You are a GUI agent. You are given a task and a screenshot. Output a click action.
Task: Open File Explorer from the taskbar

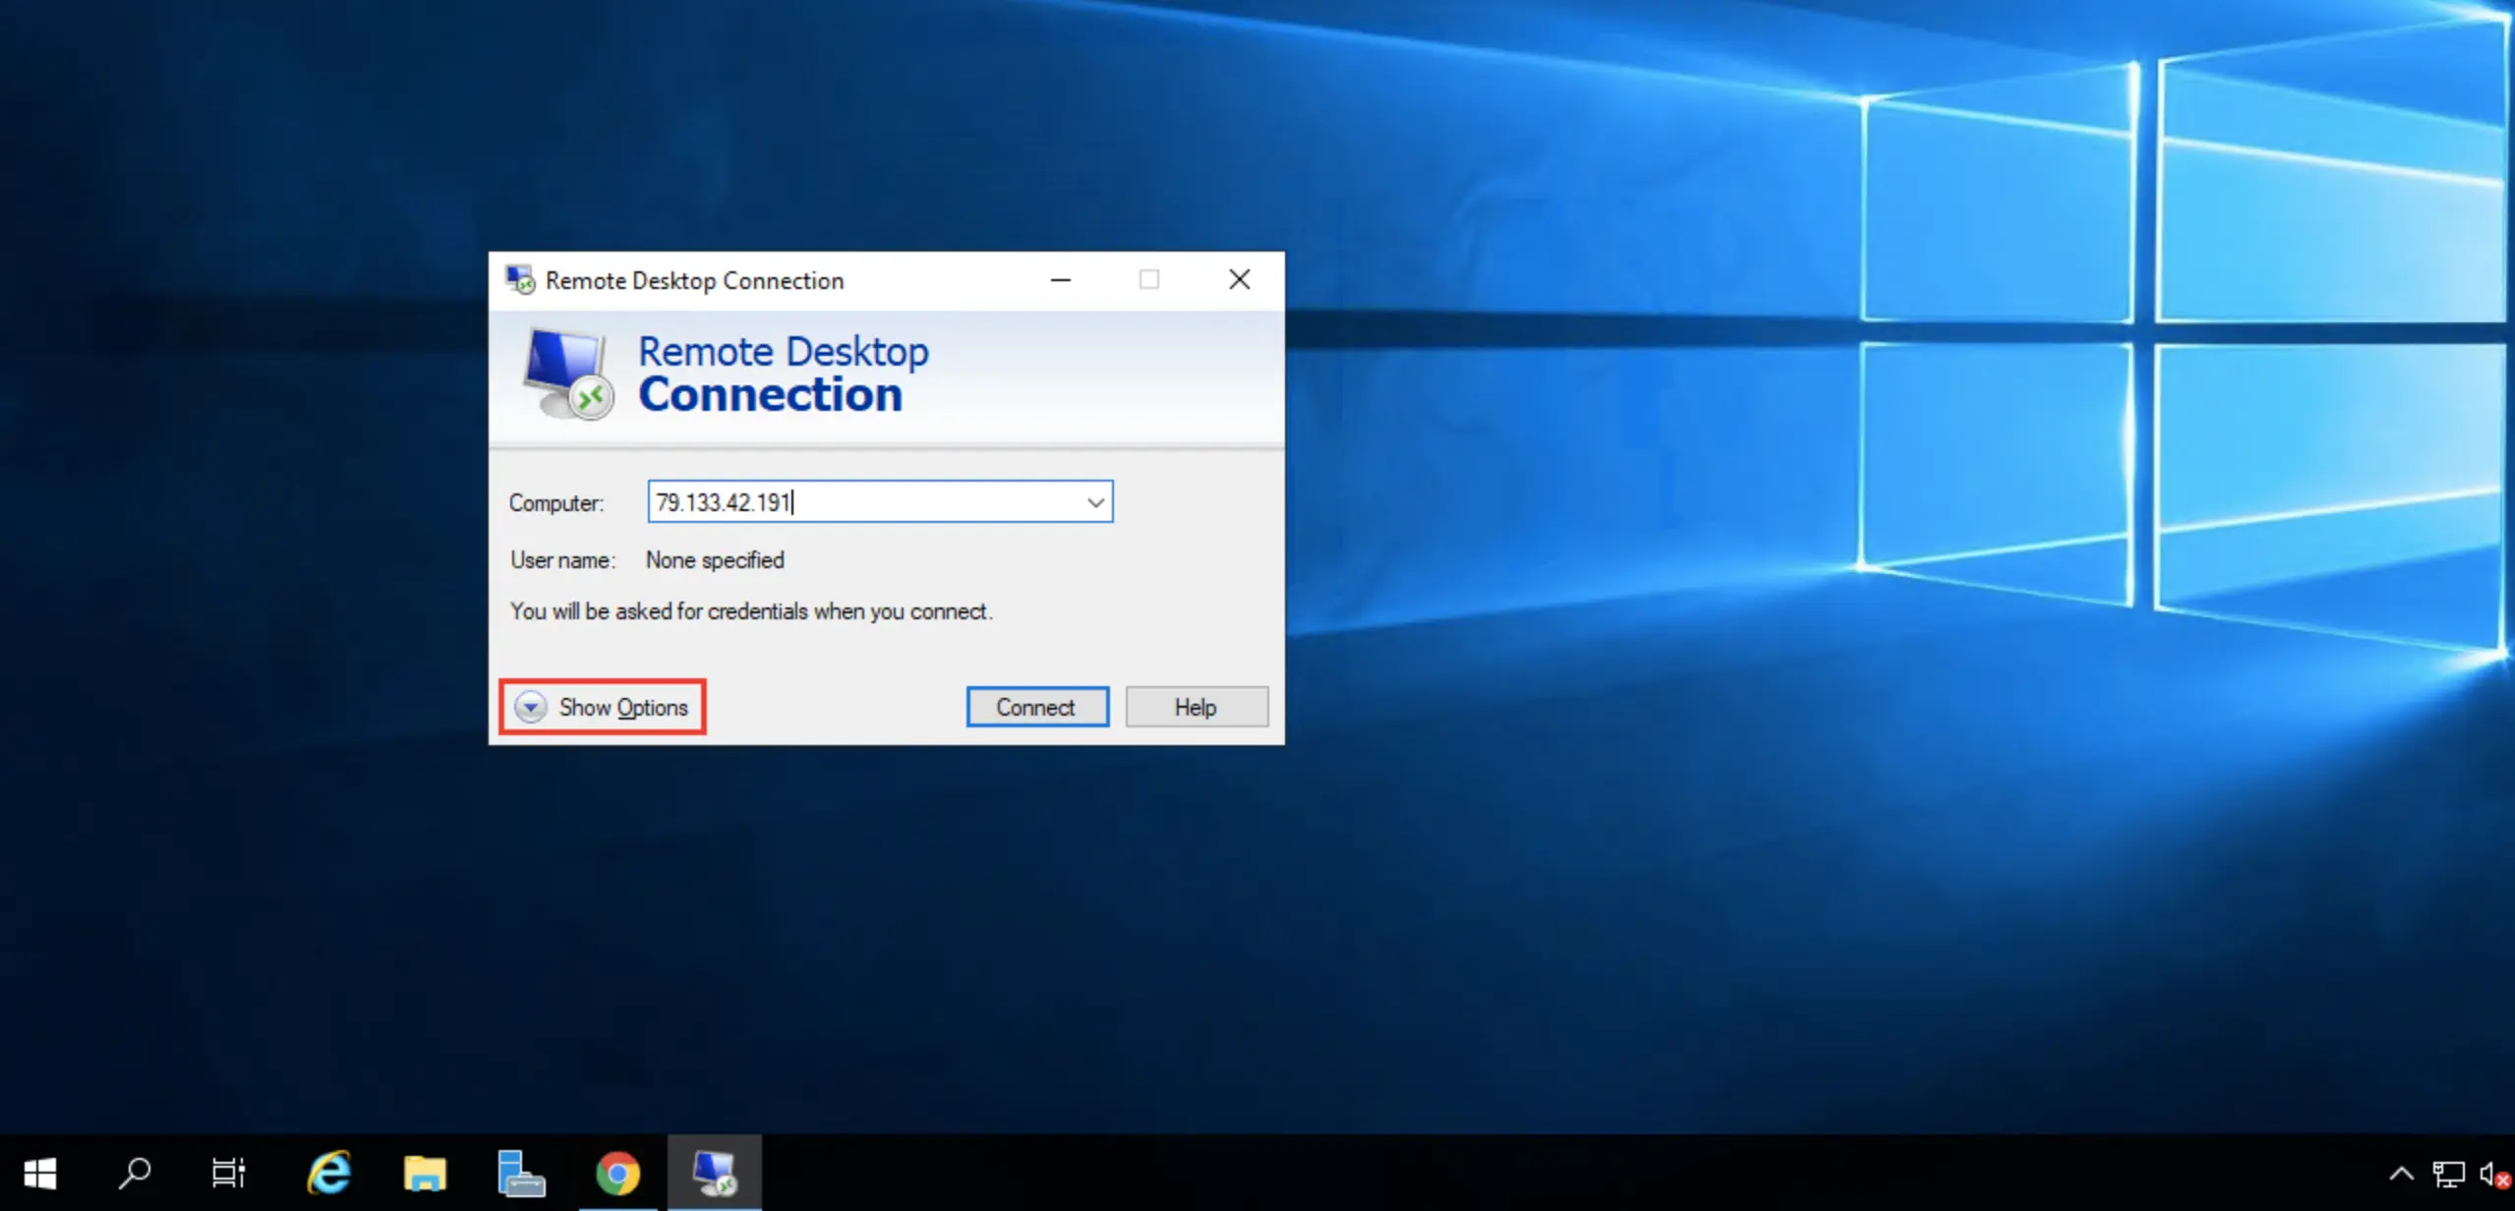[425, 1173]
